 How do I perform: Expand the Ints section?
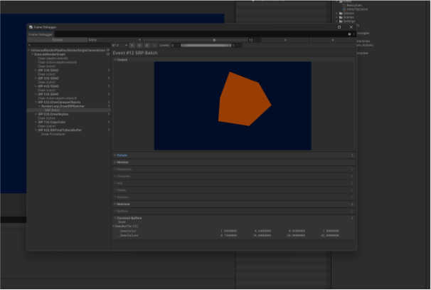[115, 183]
